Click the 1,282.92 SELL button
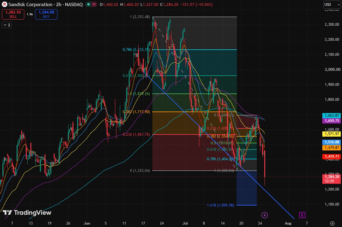This screenshot has height=227, width=342. click(x=13, y=14)
